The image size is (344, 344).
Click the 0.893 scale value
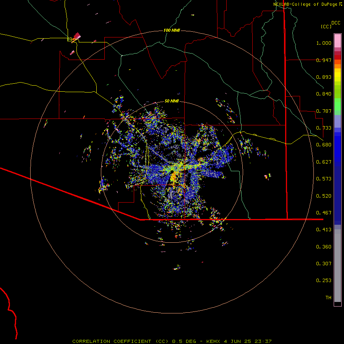[x=324, y=77]
